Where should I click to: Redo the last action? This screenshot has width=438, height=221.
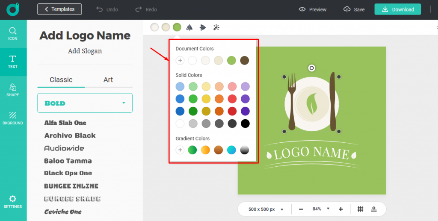pyautogui.click(x=146, y=9)
